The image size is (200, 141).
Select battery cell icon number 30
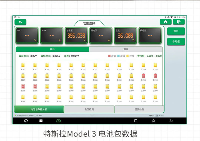tap(83, 87)
